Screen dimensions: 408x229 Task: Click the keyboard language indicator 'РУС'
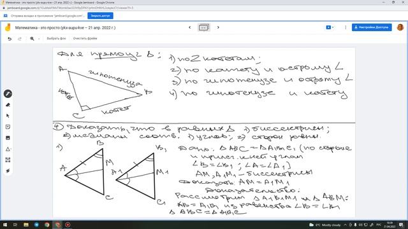click(379, 225)
